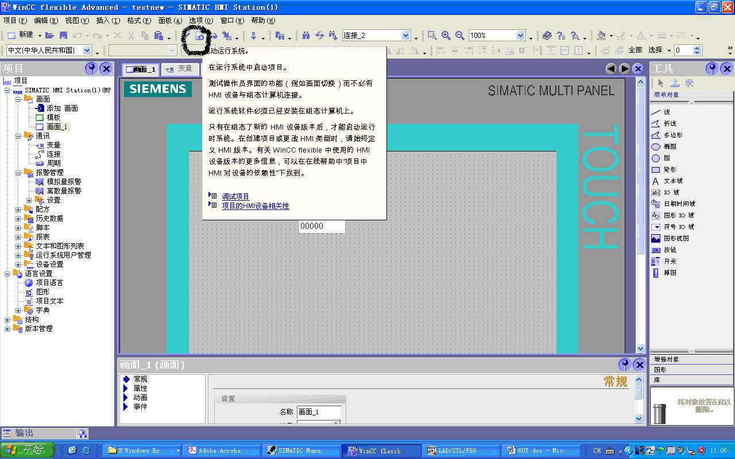
Task: Open the 连接_2 connection dropdown
Action: [x=405, y=36]
